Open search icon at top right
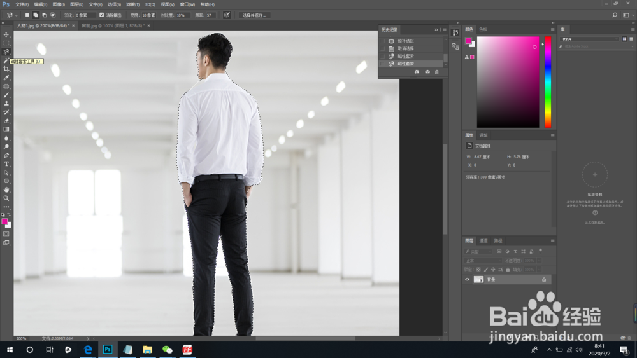The image size is (637, 358). tap(615, 15)
